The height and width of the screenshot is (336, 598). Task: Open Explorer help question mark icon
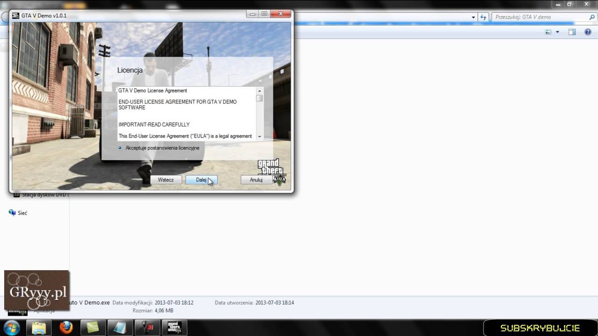coord(588,32)
